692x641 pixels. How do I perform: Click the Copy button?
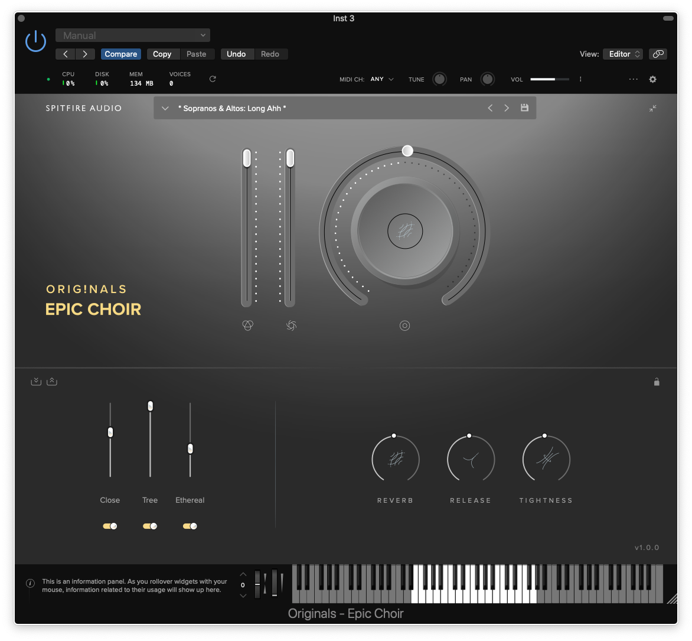click(x=162, y=54)
